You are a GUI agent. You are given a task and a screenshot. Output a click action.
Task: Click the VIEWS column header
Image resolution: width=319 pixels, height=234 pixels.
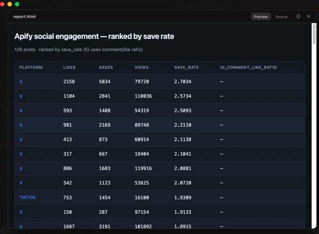pos(141,67)
